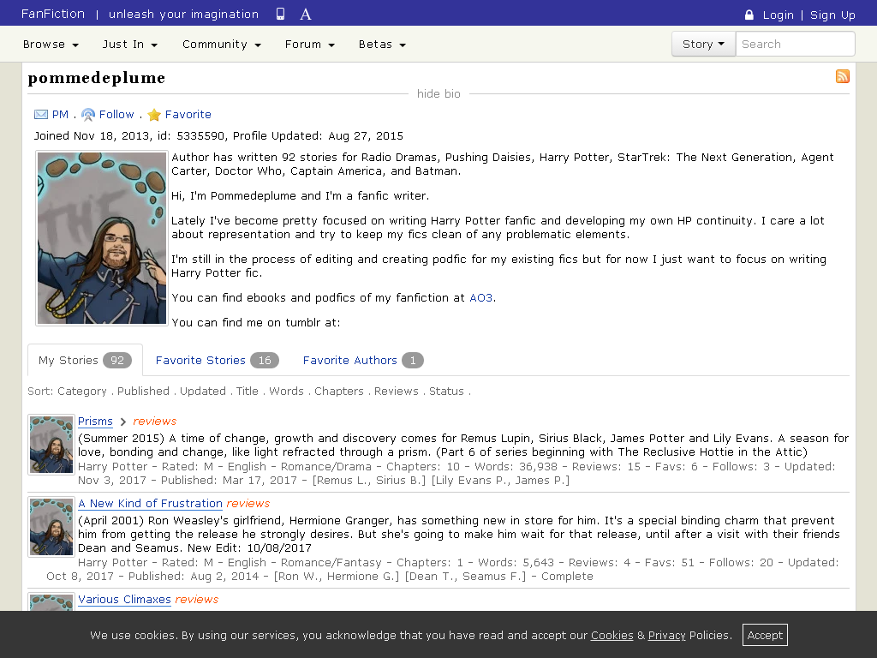Sort stories by Chapters
Screen dimensions: 877x658
339,391
